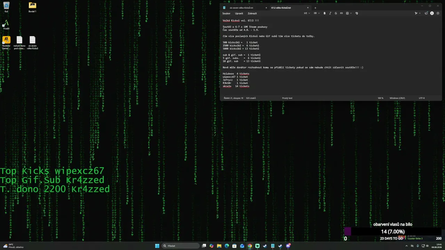Viewport: 445px width, 250px height.
Task: Click the line skzajo 14 tickets
Action: [236, 86]
